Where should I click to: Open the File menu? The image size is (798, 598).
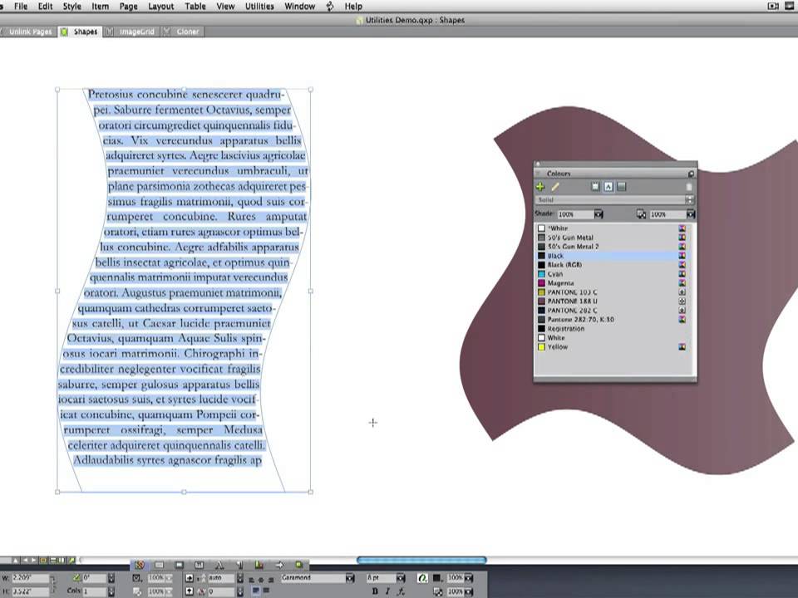tap(21, 6)
